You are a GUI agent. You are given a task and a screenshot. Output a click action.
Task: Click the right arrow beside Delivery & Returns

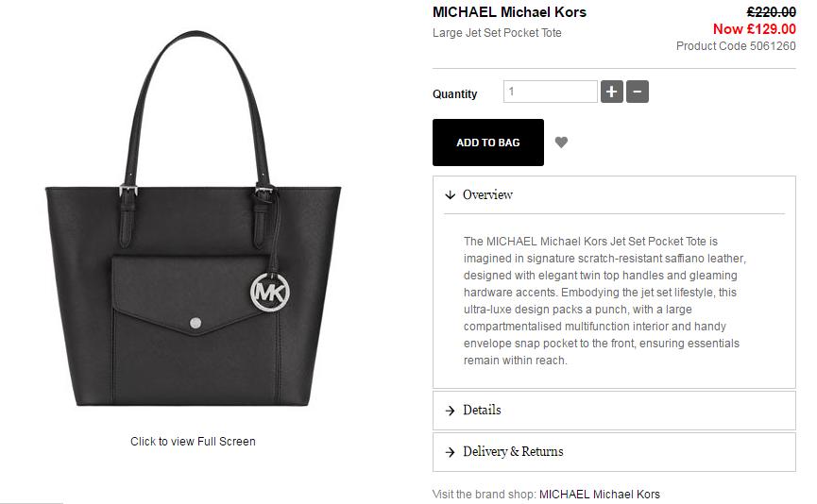click(451, 452)
